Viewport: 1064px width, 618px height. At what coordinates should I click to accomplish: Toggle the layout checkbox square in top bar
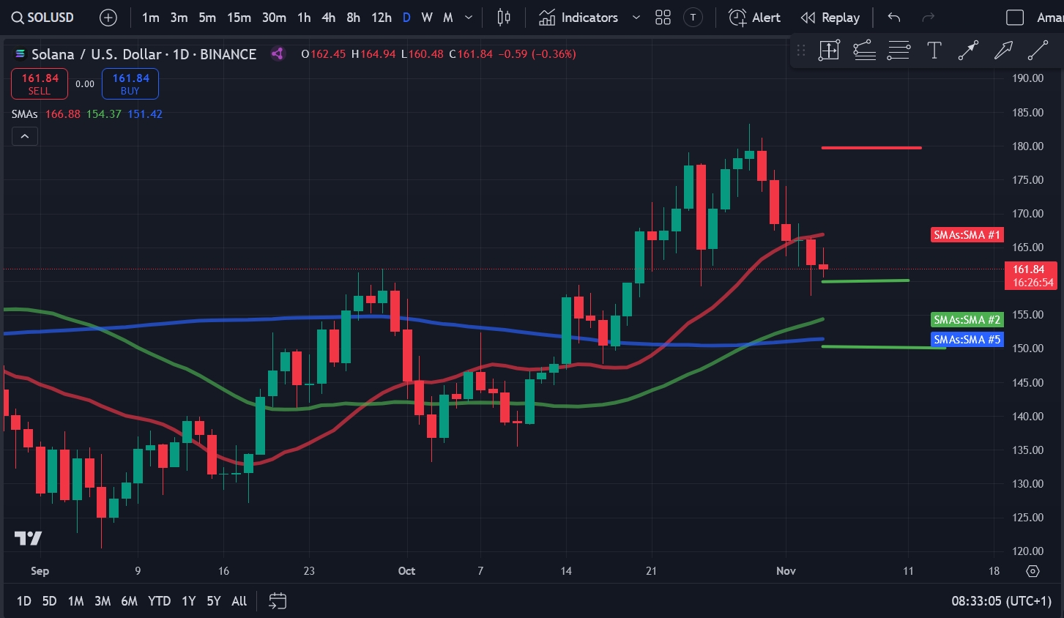[x=1015, y=18]
